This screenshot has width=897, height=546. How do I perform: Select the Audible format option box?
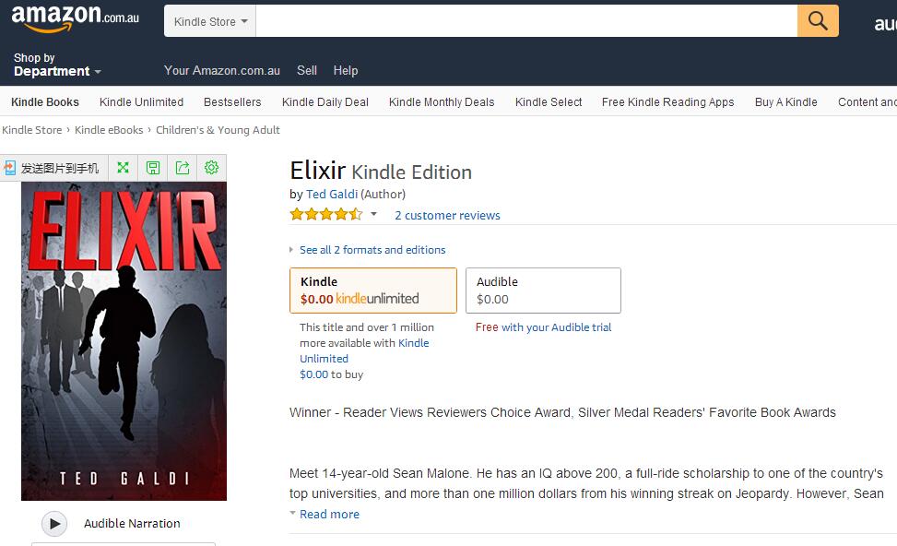tap(543, 291)
